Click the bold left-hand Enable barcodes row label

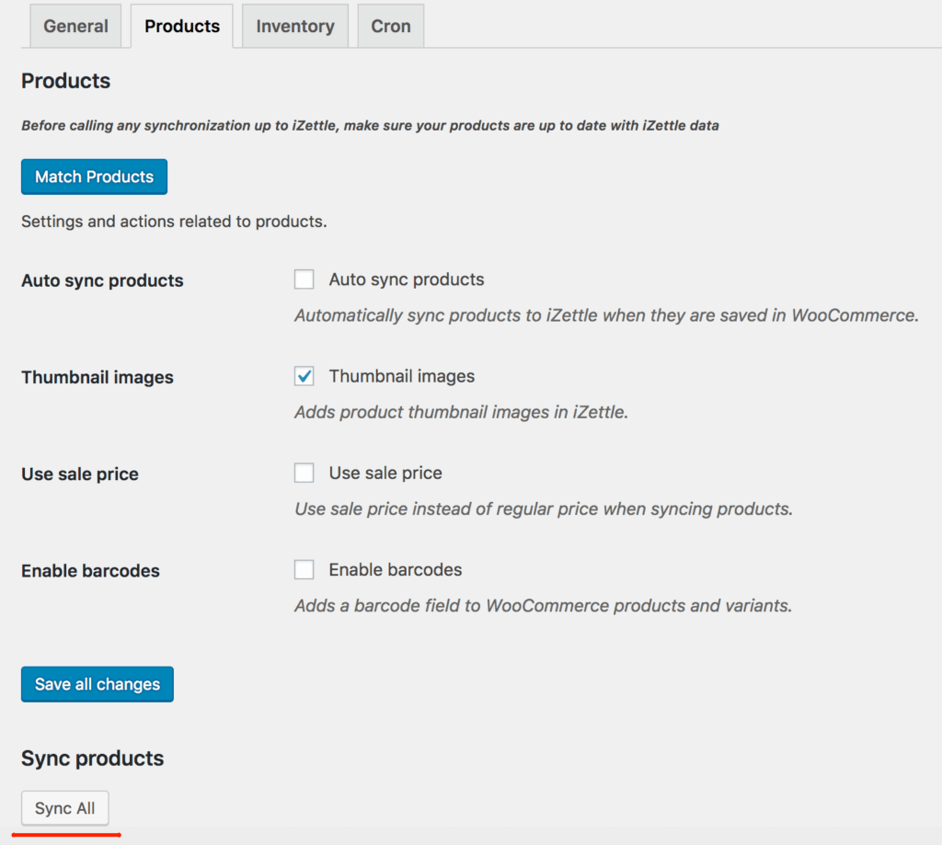[90, 571]
